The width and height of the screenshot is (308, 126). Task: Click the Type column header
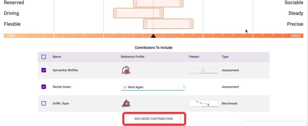(225, 57)
